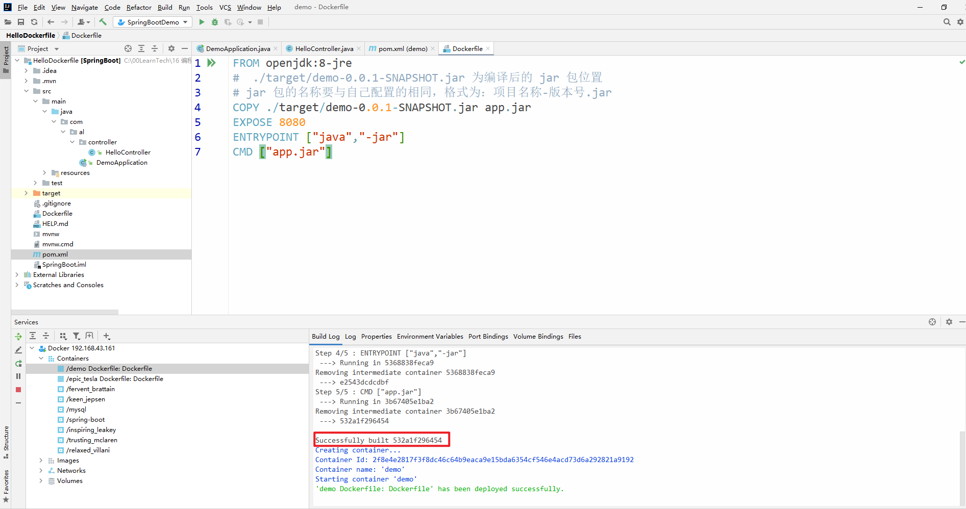Navigate back with the left arrow icon
966x509 pixels.
coord(51,22)
